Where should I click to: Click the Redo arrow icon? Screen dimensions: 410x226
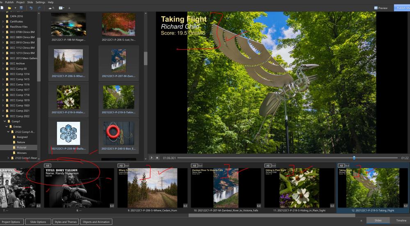pyautogui.click(x=39, y=8)
